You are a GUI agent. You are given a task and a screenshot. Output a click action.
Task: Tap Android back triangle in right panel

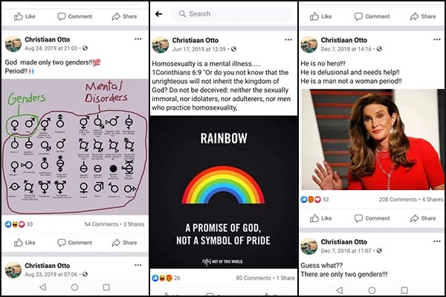pyautogui.click(x=339, y=290)
